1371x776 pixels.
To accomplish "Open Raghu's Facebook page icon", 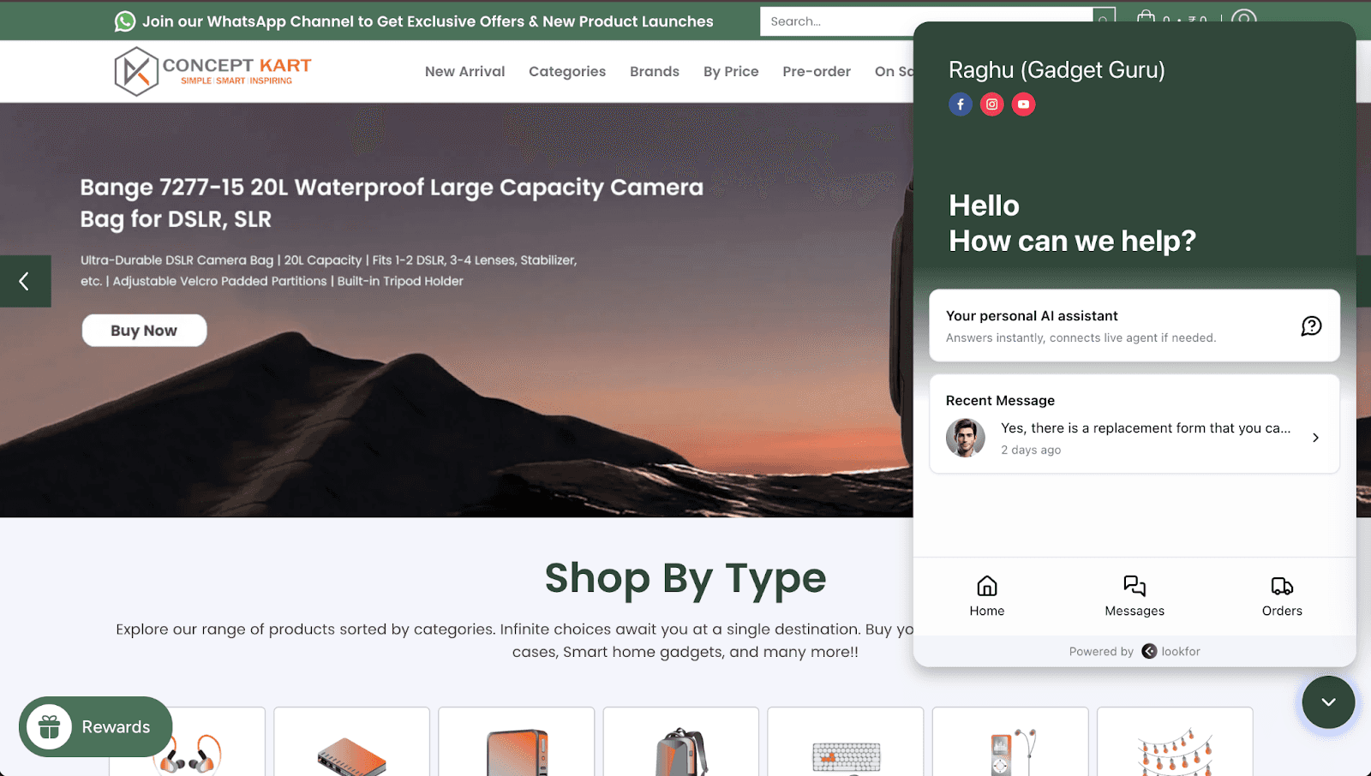I will pos(961,104).
